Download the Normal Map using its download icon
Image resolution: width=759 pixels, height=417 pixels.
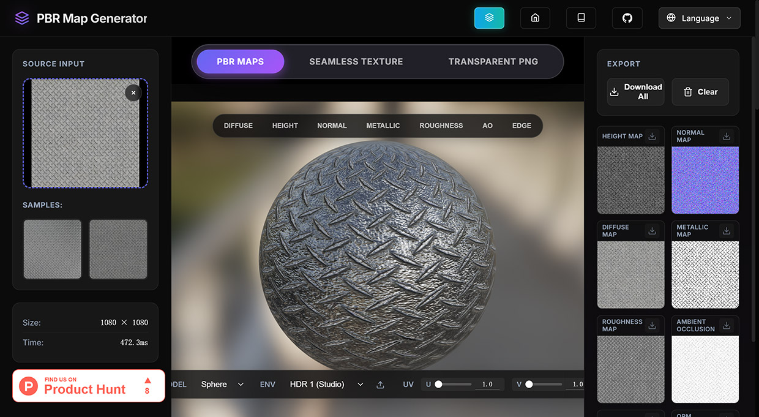[x=727, y=136]
